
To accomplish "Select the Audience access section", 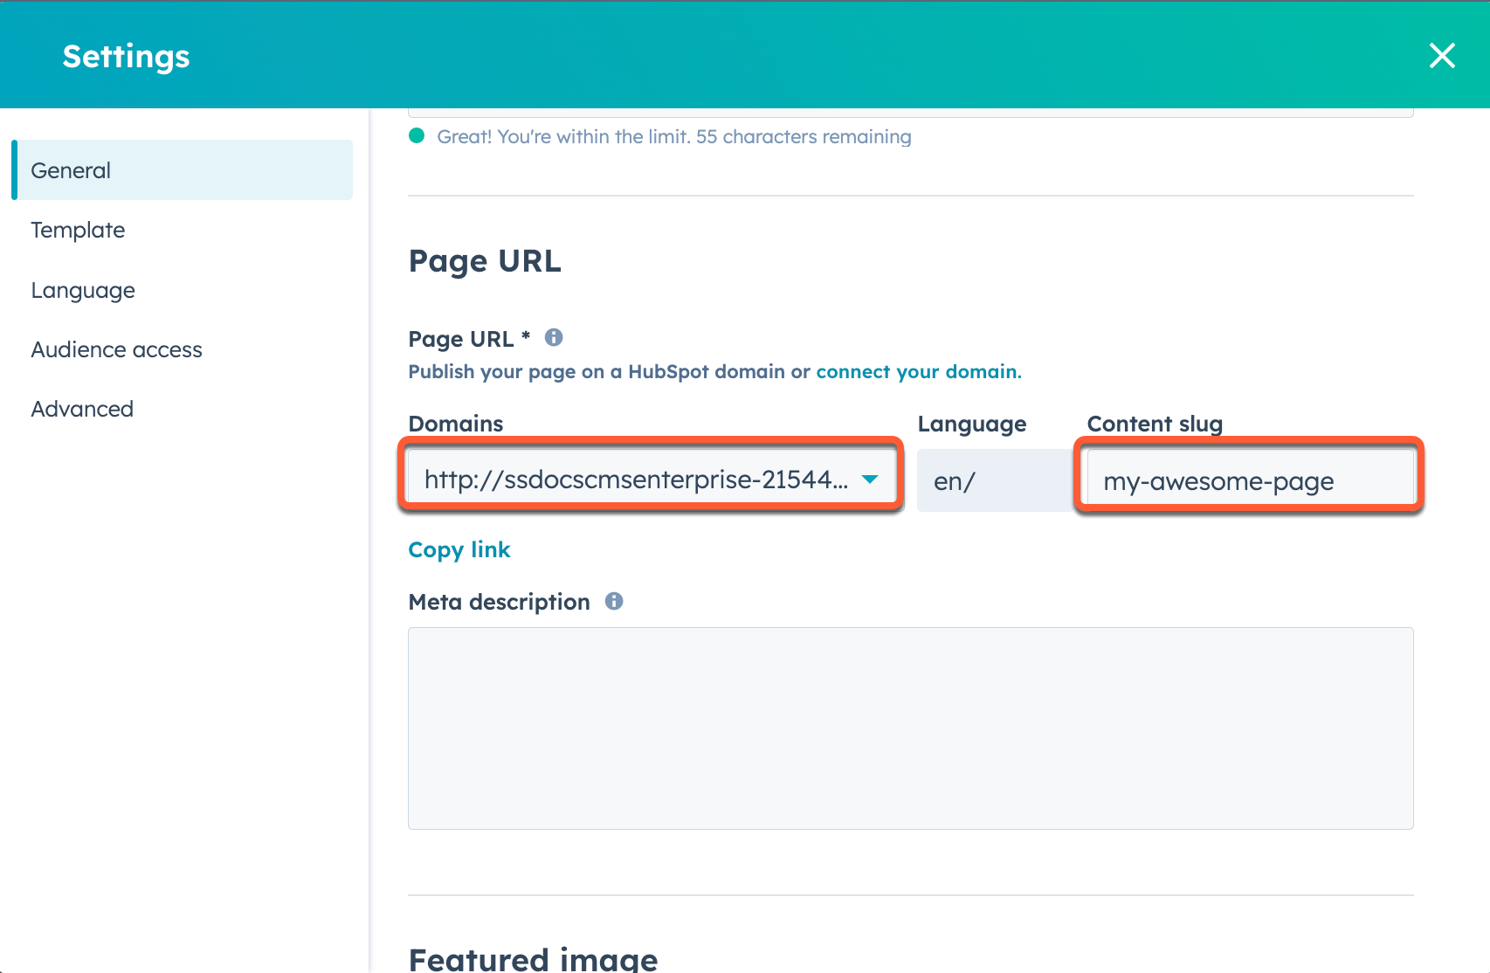I will (x=116, y=348).
